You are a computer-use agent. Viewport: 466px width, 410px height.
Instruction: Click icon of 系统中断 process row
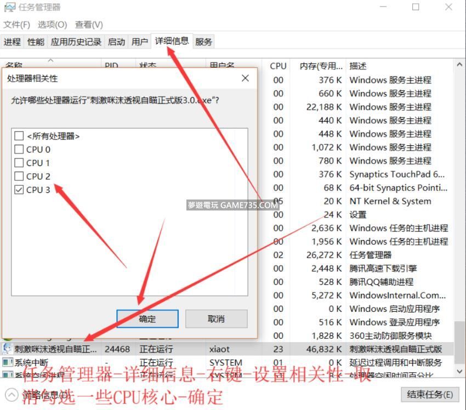pos(8,362)
